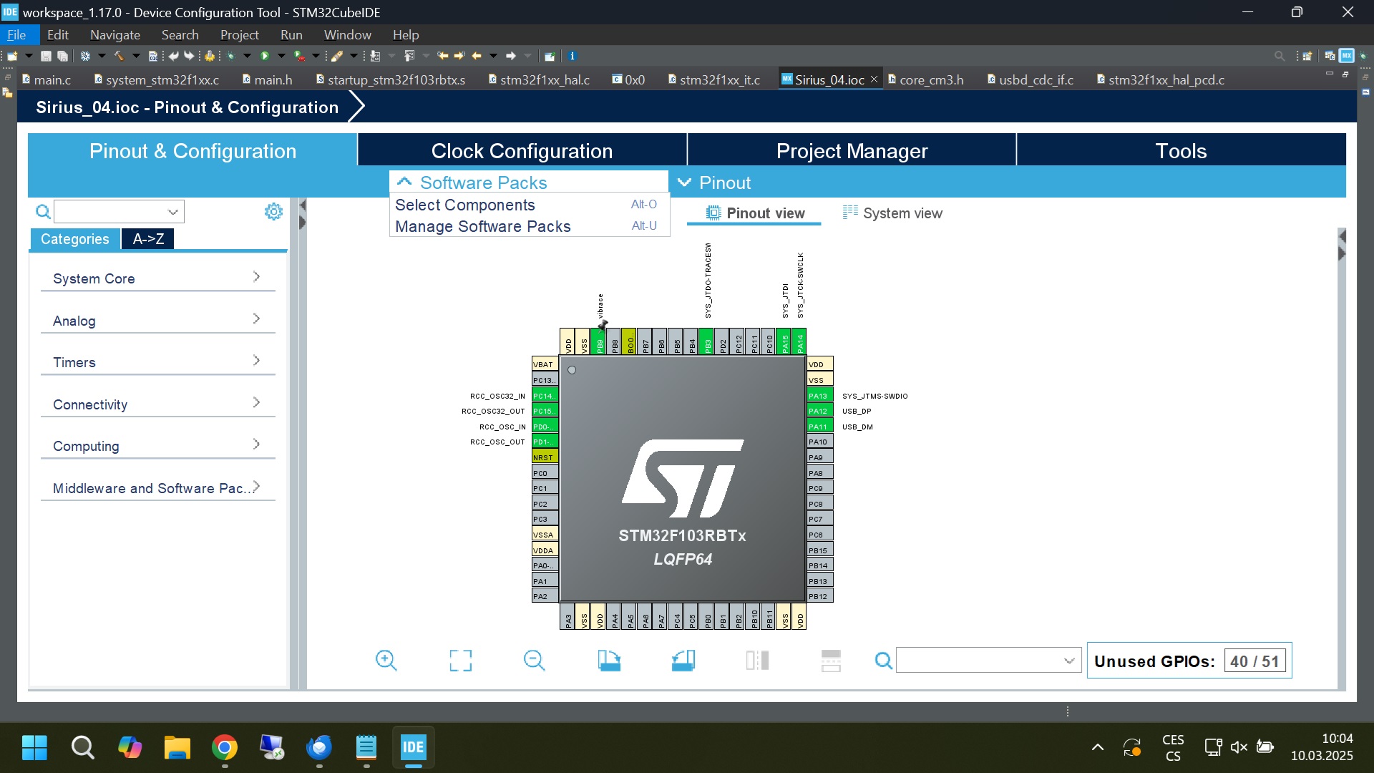
Task: Zoom out of the pinout diagram
Action: (534, 660)
